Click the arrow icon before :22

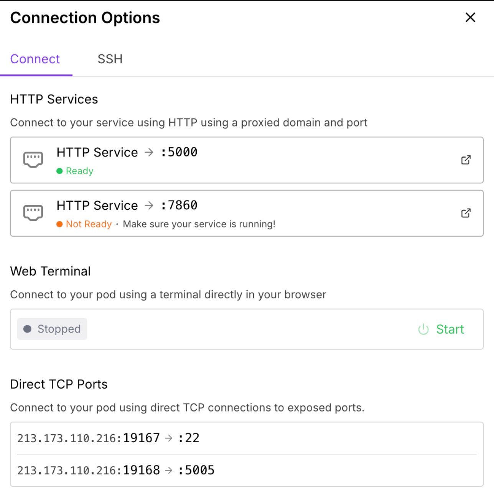coord(169,438)
